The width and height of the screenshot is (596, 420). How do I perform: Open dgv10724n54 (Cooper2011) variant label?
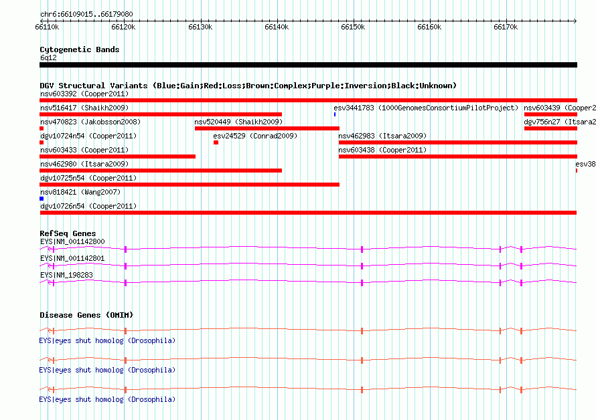point(88,136)
